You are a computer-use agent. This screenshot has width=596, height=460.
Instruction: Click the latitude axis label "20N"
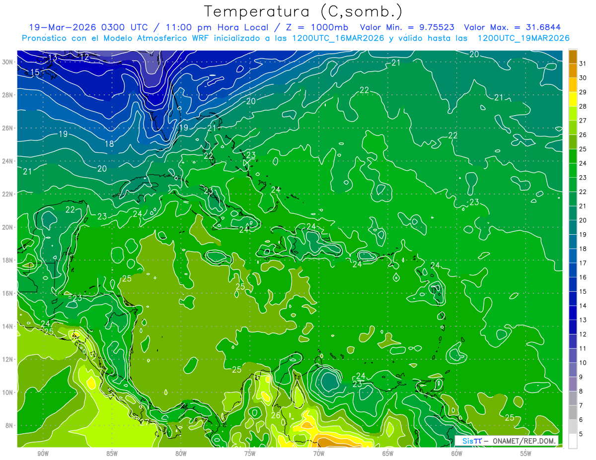pyautogui.click(x=7, y=227)
